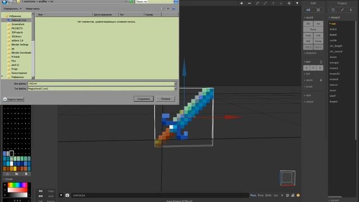Click the rainbow hue slider
This screenshot has height=202, width=359.
click(17, 185)
